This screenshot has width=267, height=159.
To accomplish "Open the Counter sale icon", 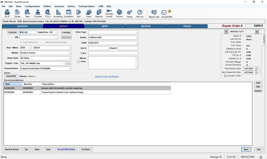I will [37, 14].
